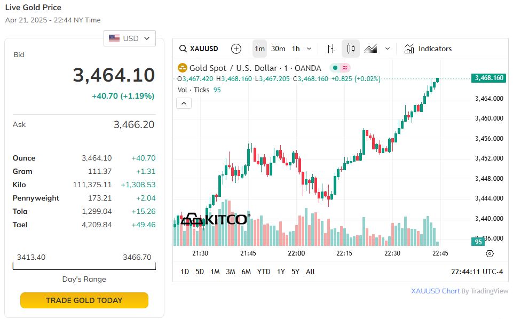Open the Indicators panel
Image resolution: width=513 pixels, height=319 pixels.
[428, 49]
